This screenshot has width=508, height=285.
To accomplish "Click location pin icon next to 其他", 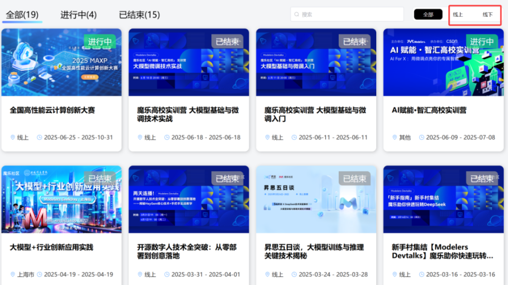I will point(395,137).
